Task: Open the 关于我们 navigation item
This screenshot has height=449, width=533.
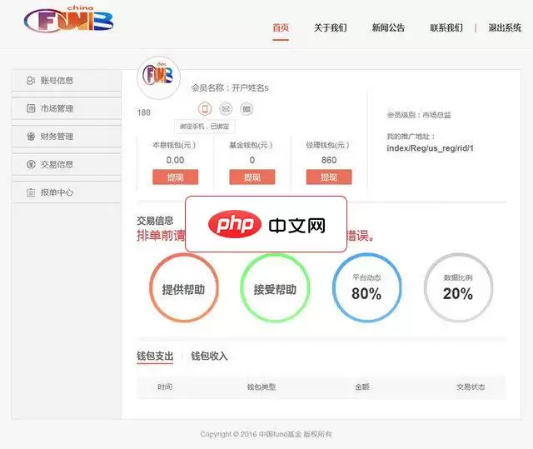Action: coord(330,27)
